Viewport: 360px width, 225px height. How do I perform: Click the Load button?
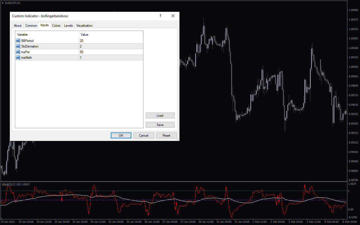click(160, 116)
